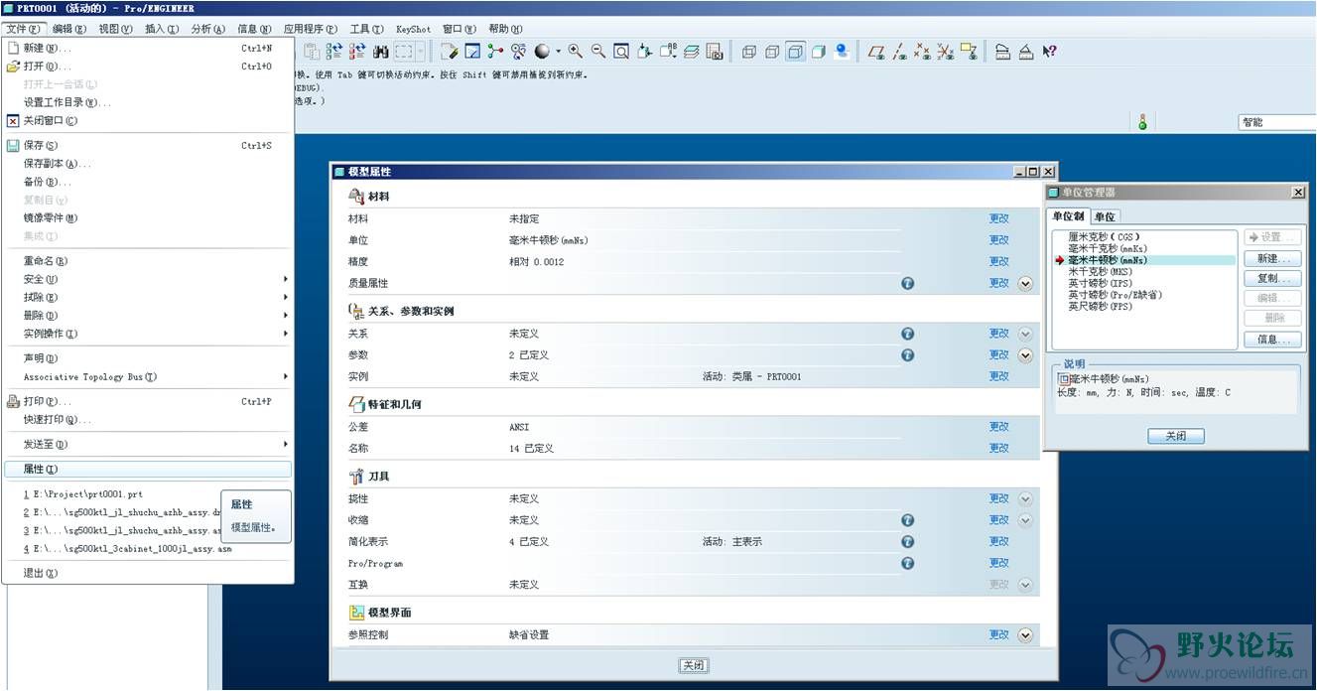Click the sketch pencil icon in toolbar
The width and height of the screenshot is (1317, 691).
(x=449, y=51)
